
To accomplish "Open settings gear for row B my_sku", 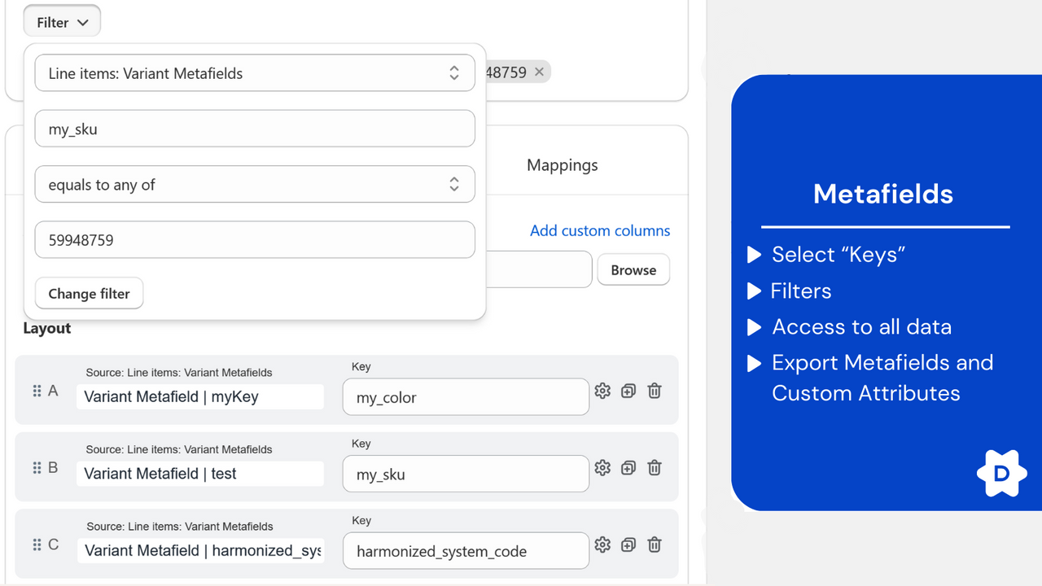I will pos(602,467).
